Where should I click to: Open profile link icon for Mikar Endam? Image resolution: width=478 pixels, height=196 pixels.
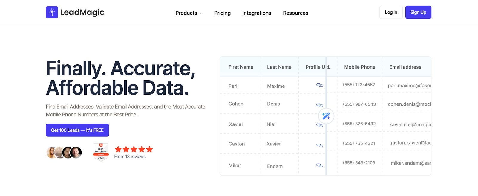pyautogui.click(x=319, y=165)
